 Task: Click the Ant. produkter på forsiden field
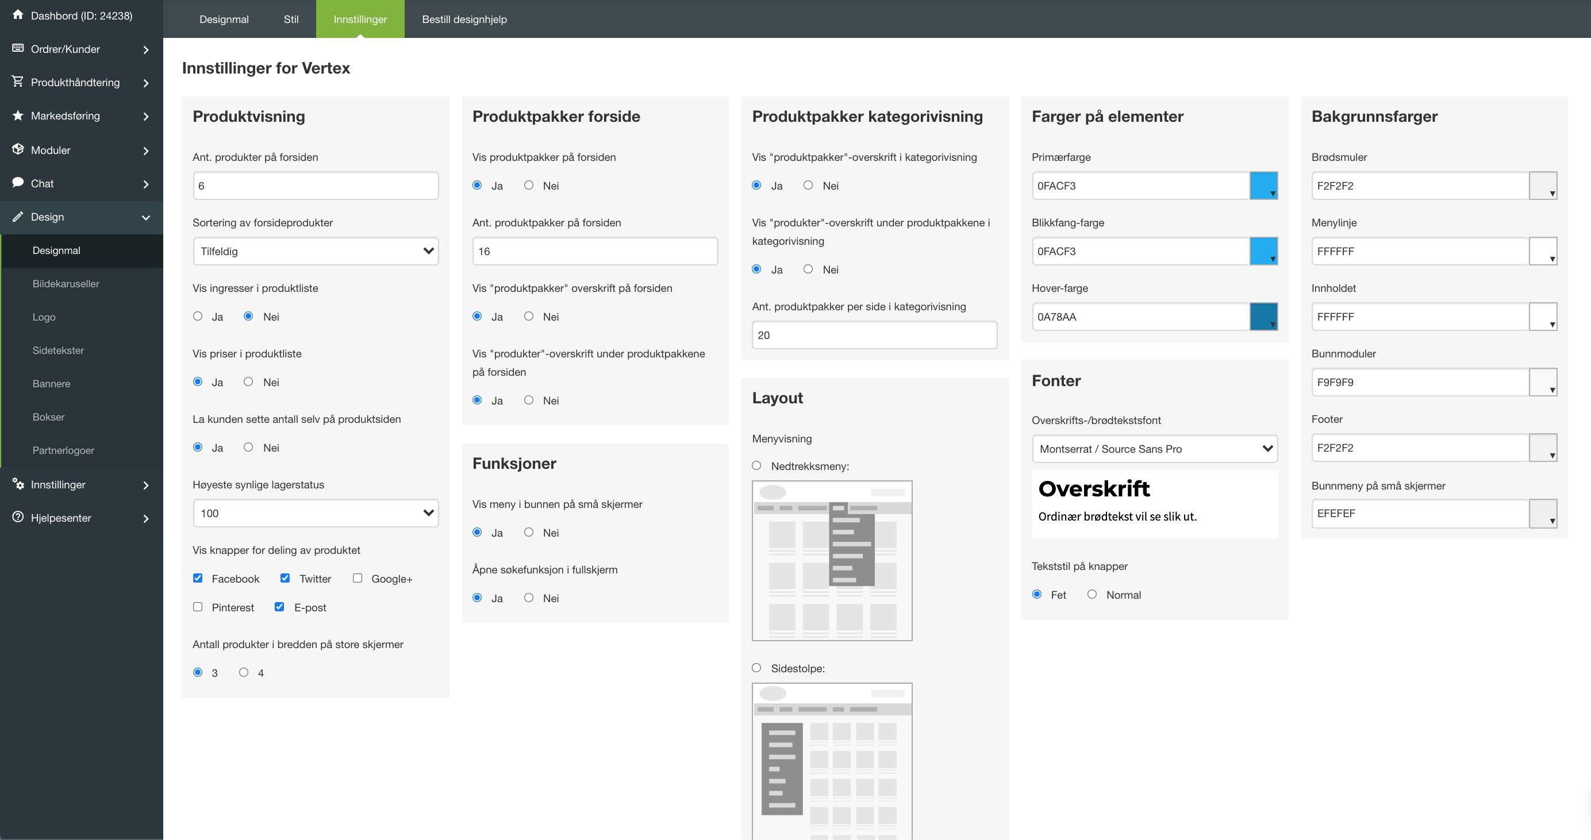pyautogui.click(x=316, y=186)
